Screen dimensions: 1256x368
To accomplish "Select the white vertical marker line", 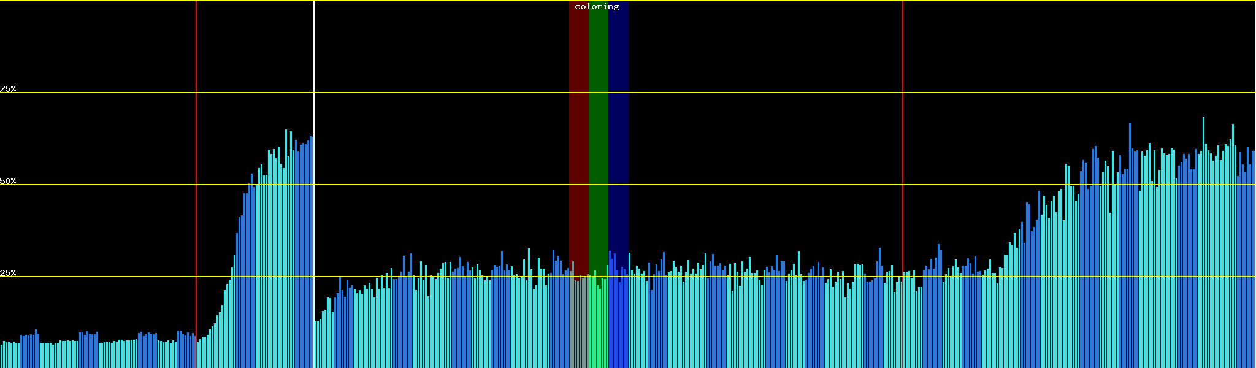I will click(314, 61).
